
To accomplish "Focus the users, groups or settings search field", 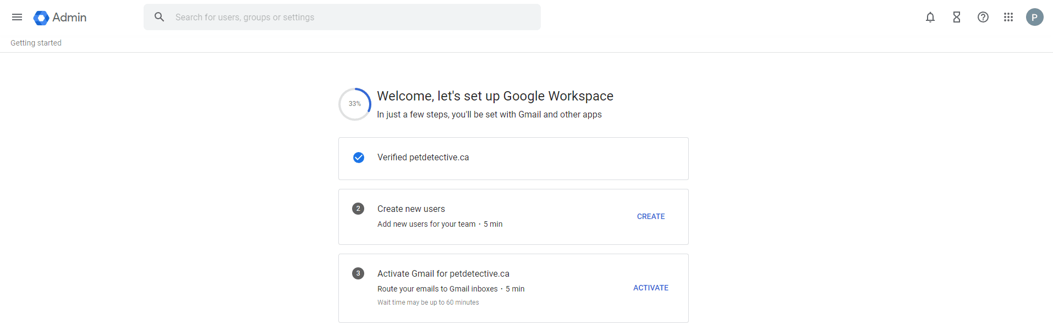I will coord(352,17).
